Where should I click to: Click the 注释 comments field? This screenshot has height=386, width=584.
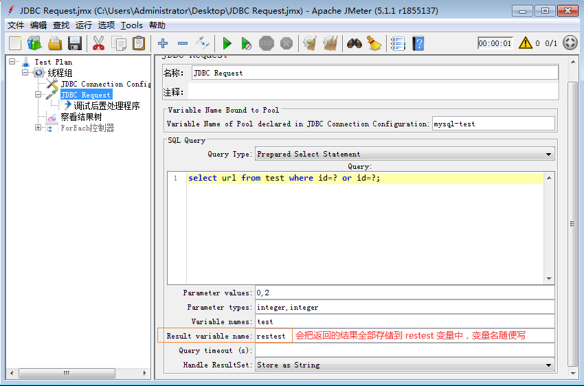(373, 92)
